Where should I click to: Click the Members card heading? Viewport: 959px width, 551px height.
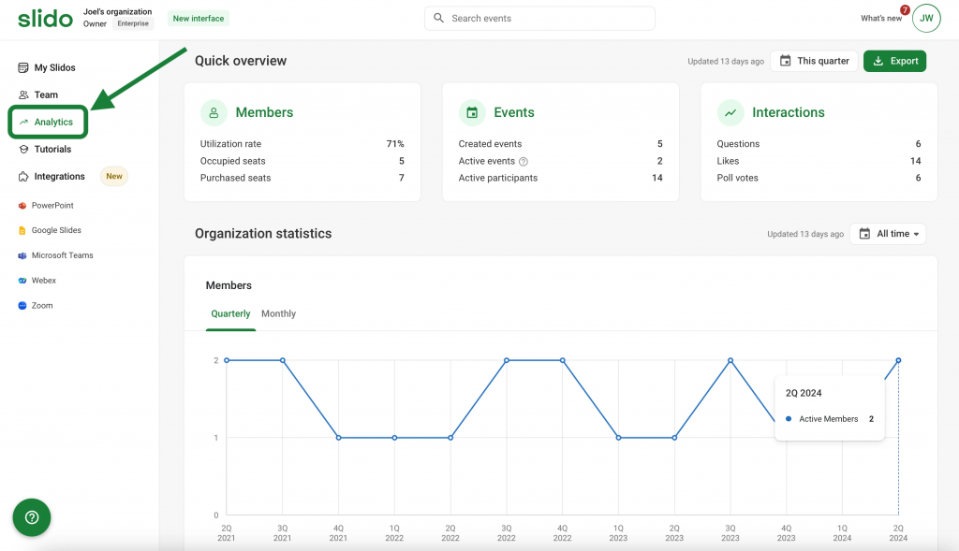pos(264,112)
